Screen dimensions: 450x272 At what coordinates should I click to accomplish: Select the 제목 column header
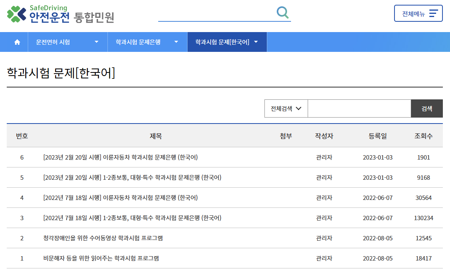tap(155, 136)
